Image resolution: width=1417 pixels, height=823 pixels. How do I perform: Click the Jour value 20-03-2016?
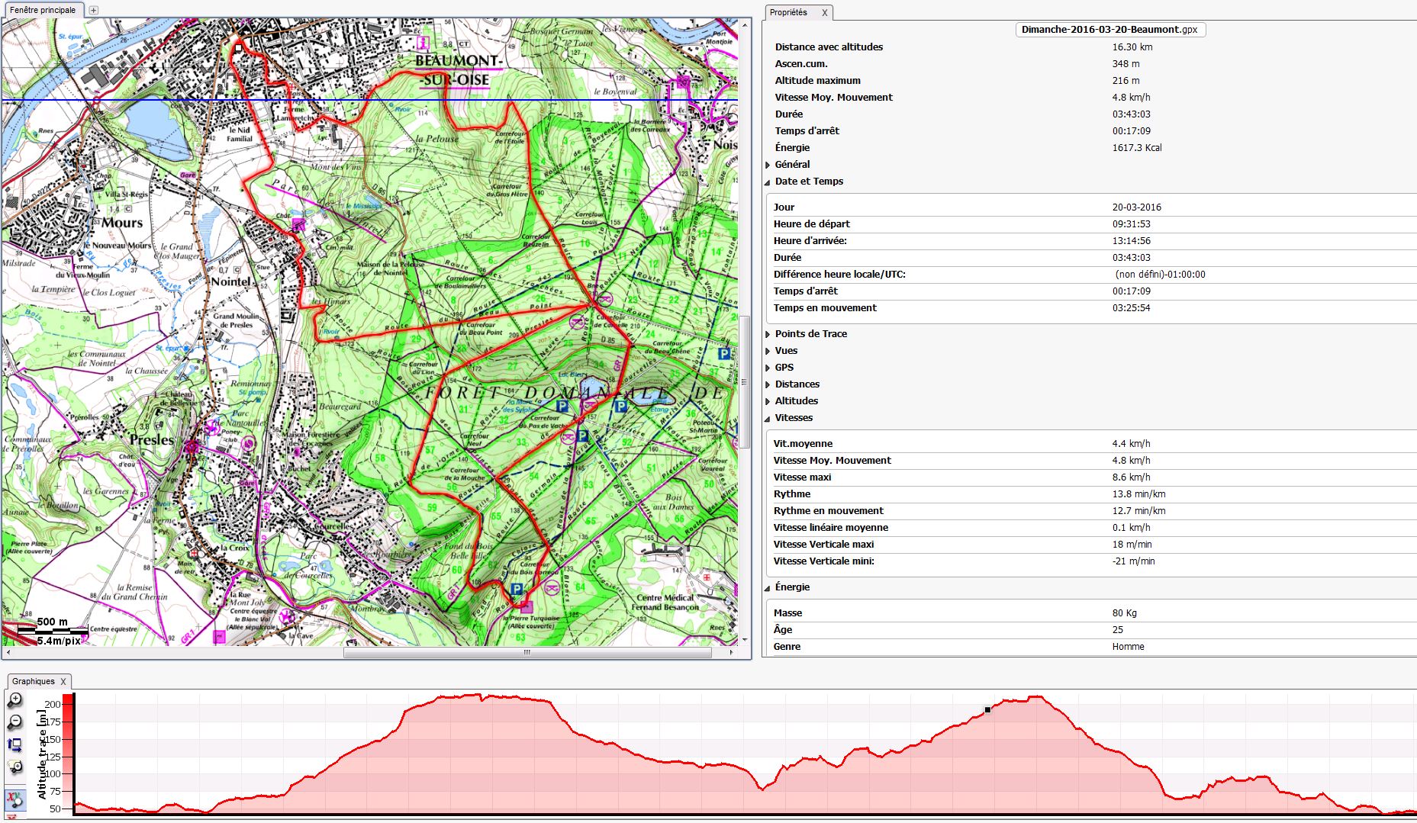click(x=1137, y=207)
